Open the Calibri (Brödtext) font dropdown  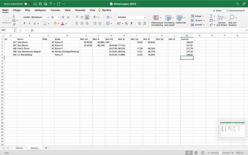pyautogui.click(x=36, y=17)
